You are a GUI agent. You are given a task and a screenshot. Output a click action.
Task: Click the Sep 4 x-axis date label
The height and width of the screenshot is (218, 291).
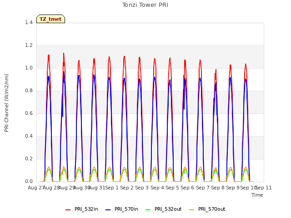pyautogui.click(x=157, y=188)
